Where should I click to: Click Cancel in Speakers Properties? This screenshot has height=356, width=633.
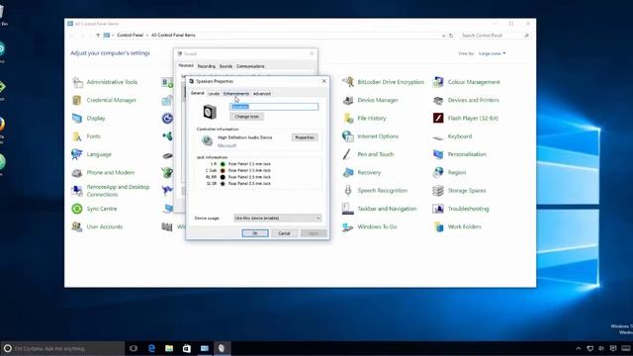point(284,233)
